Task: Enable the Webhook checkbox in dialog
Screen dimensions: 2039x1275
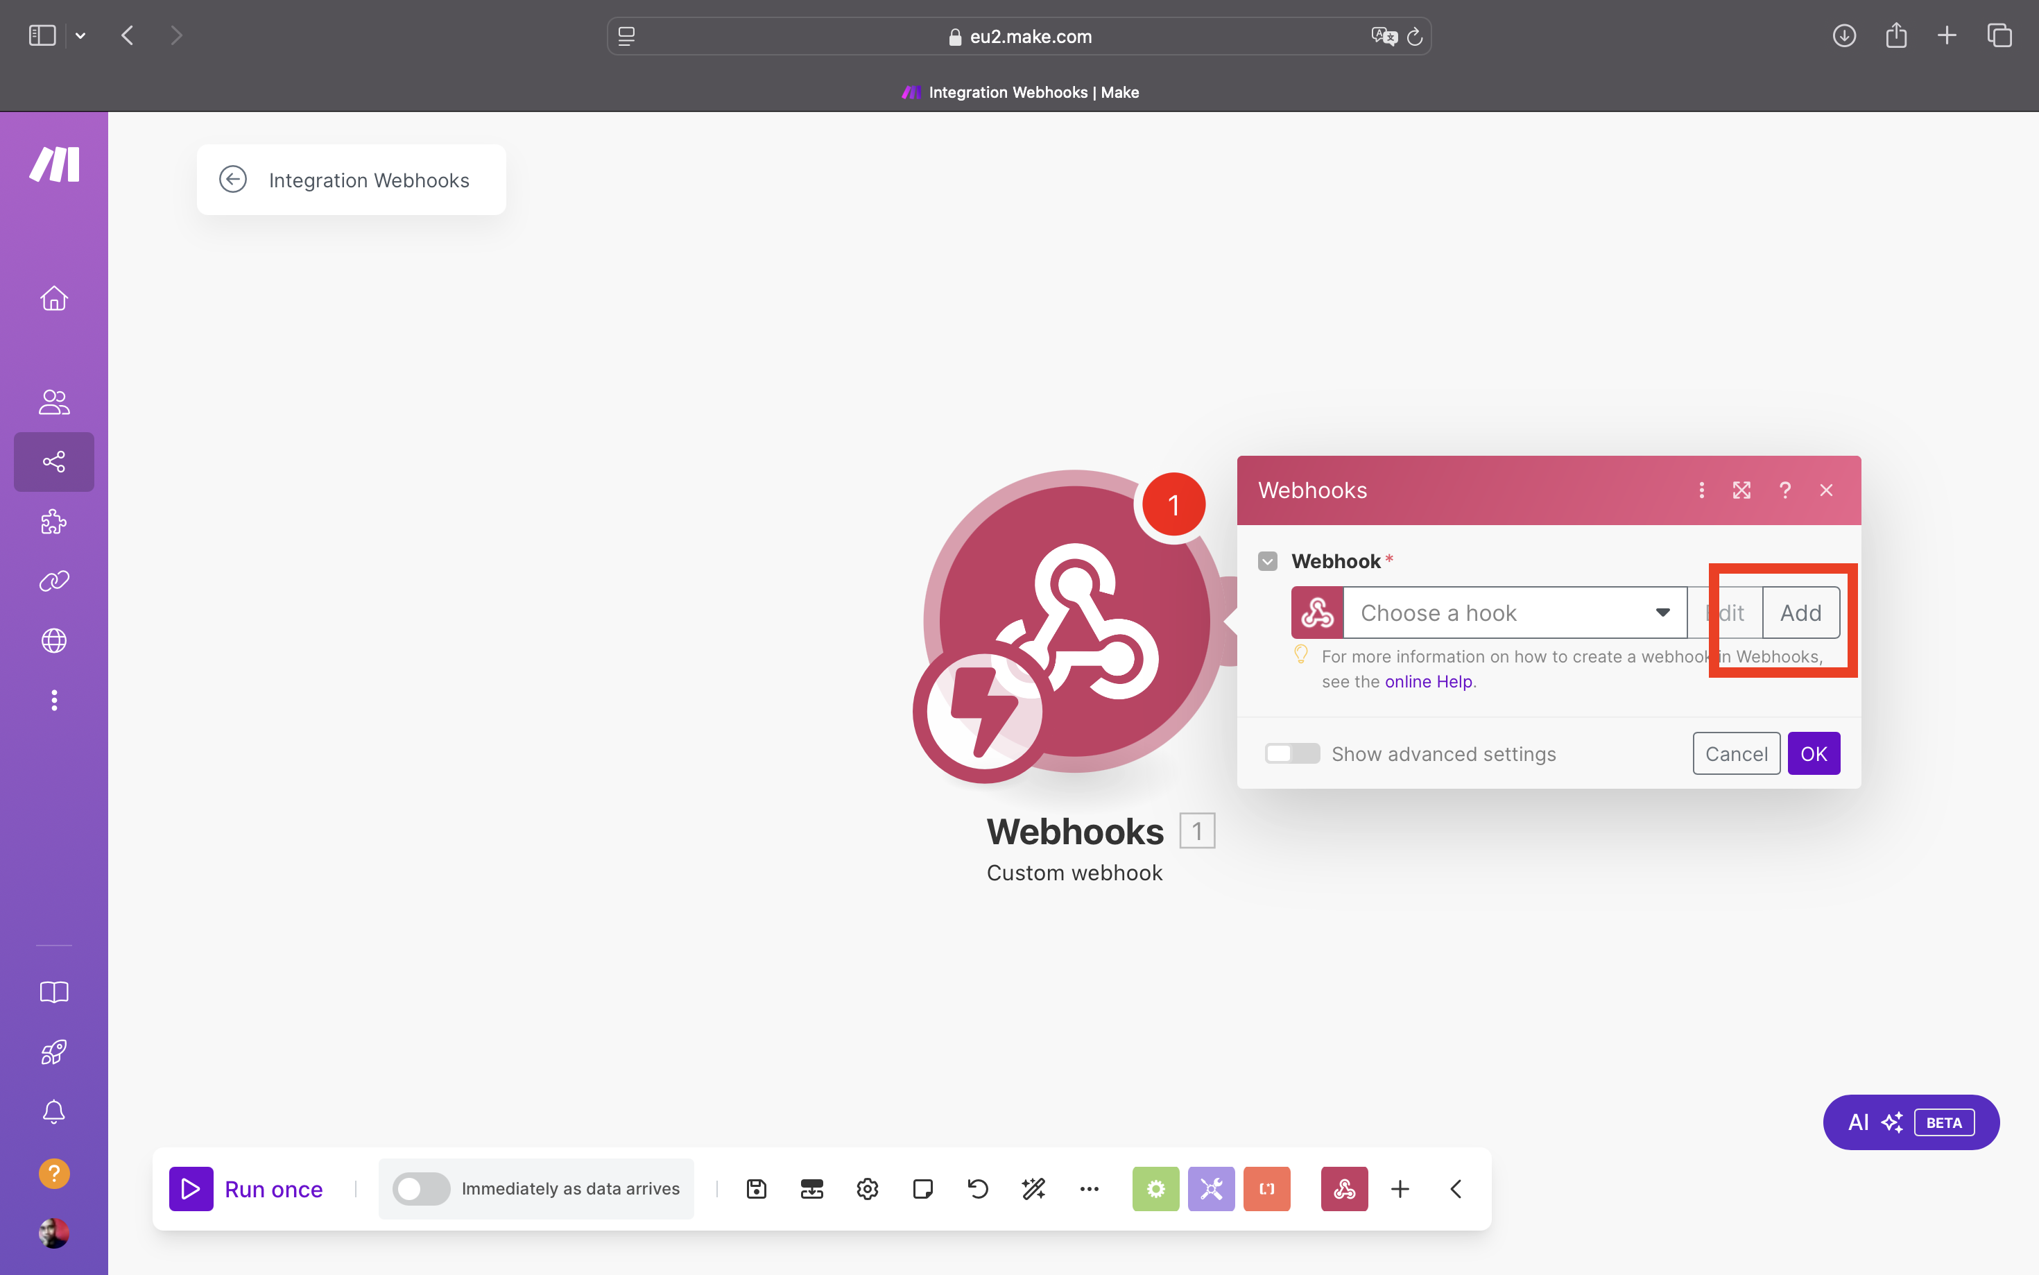Action: point(1268,560)
